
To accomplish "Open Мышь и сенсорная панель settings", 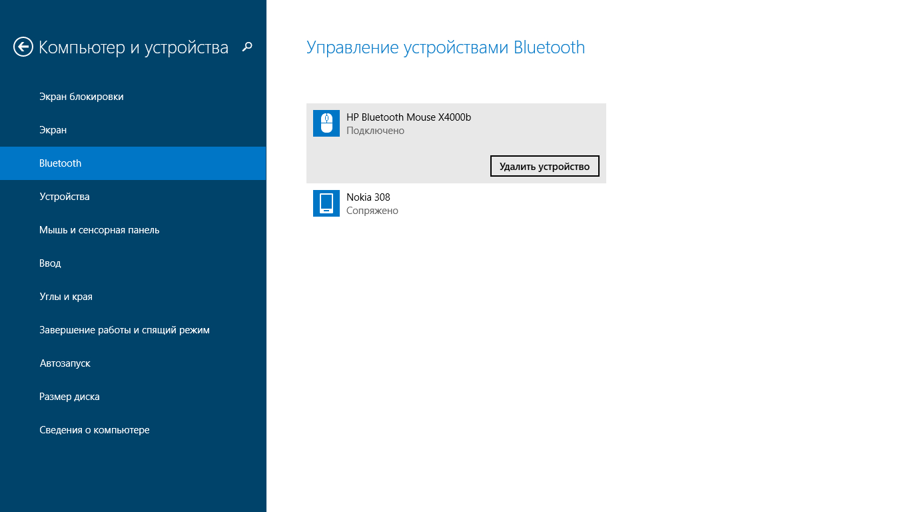I will click(99, 230).
